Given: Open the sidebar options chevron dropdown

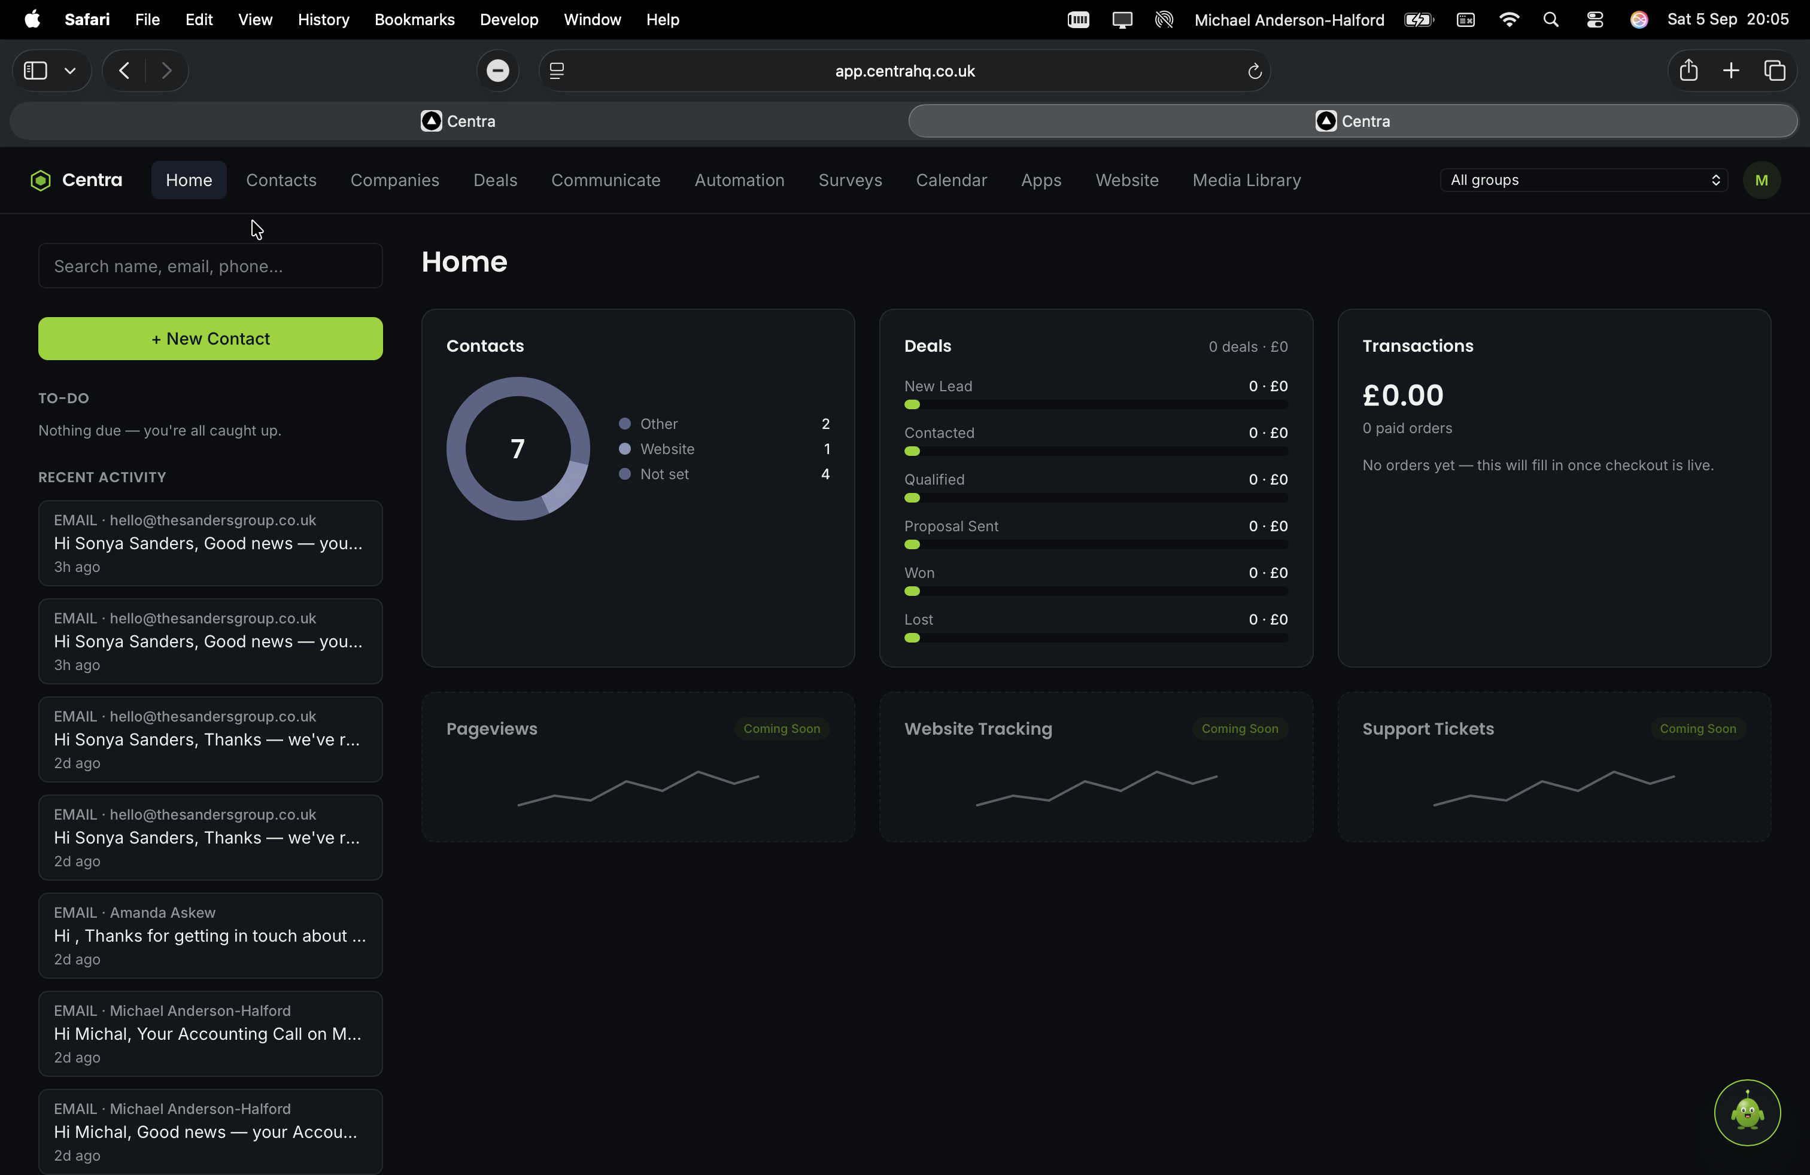Looking at the screenshot, I should (x=70, y=71).
